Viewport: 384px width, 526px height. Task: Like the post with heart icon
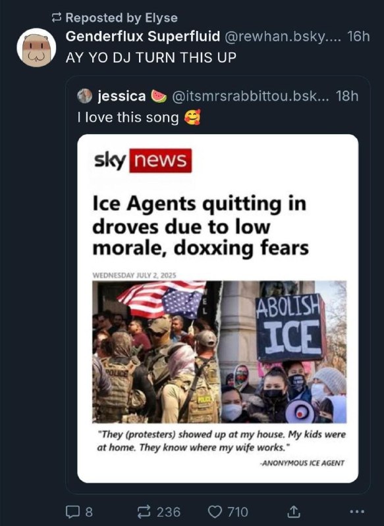tap(214, 512)
